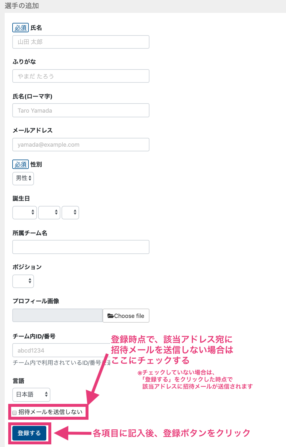This screenshot has width=286, height=447.
Task: Click the 所属チーム名 text field
Action: click(81, 247)
